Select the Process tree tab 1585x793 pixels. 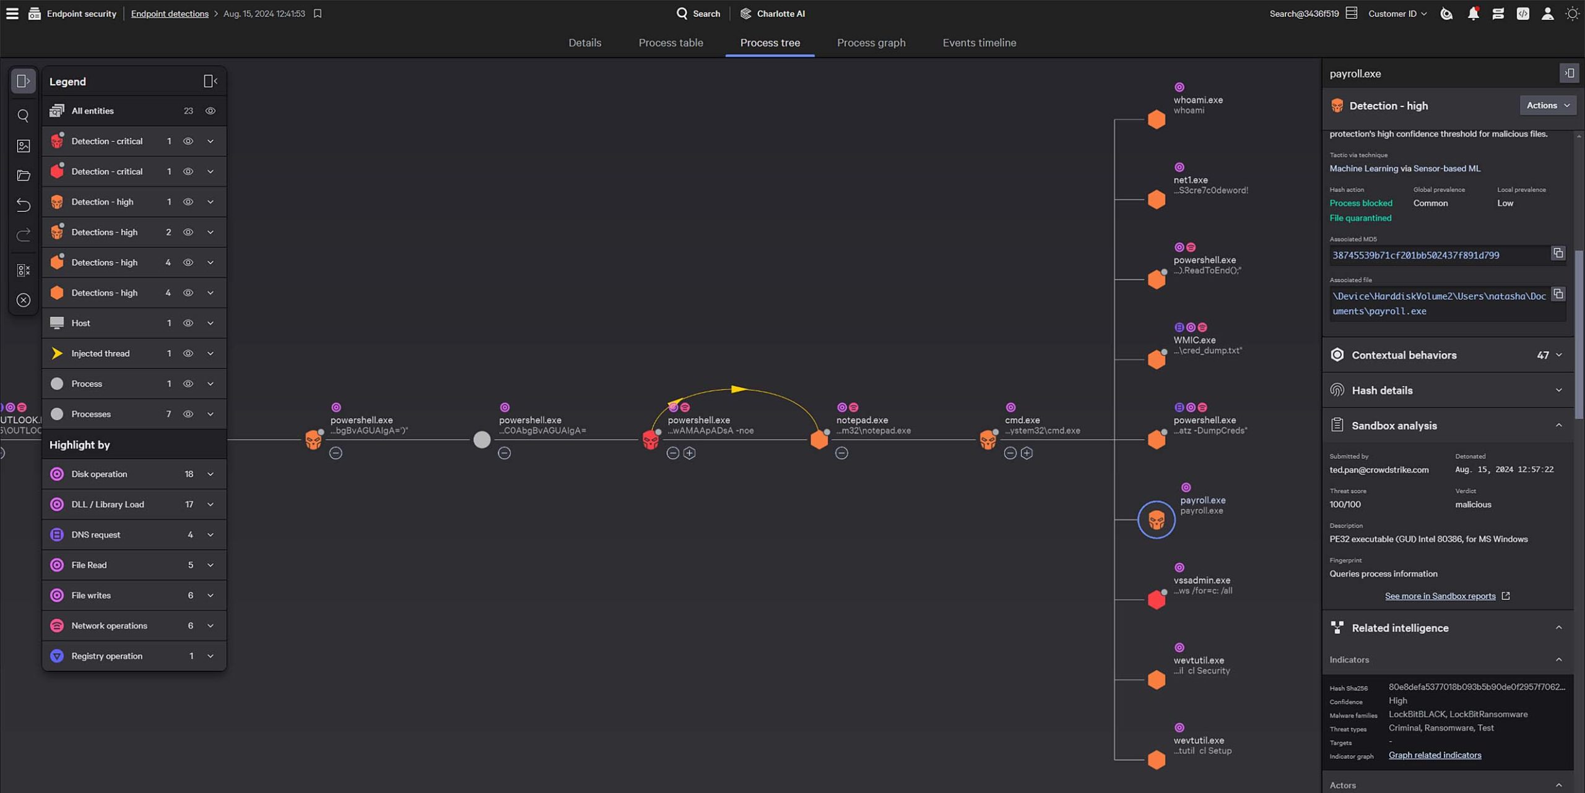tap(770, 43)
